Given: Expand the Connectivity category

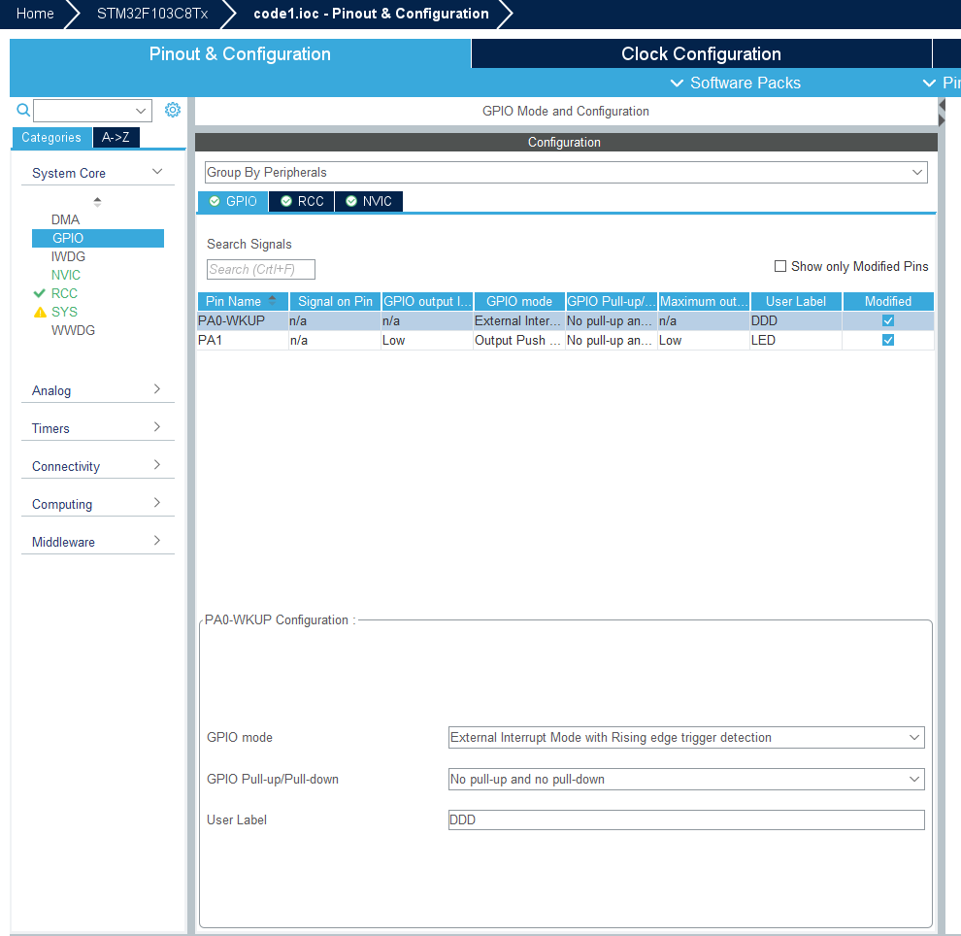Looking at the screenshot, I should (x=97, y=466).
